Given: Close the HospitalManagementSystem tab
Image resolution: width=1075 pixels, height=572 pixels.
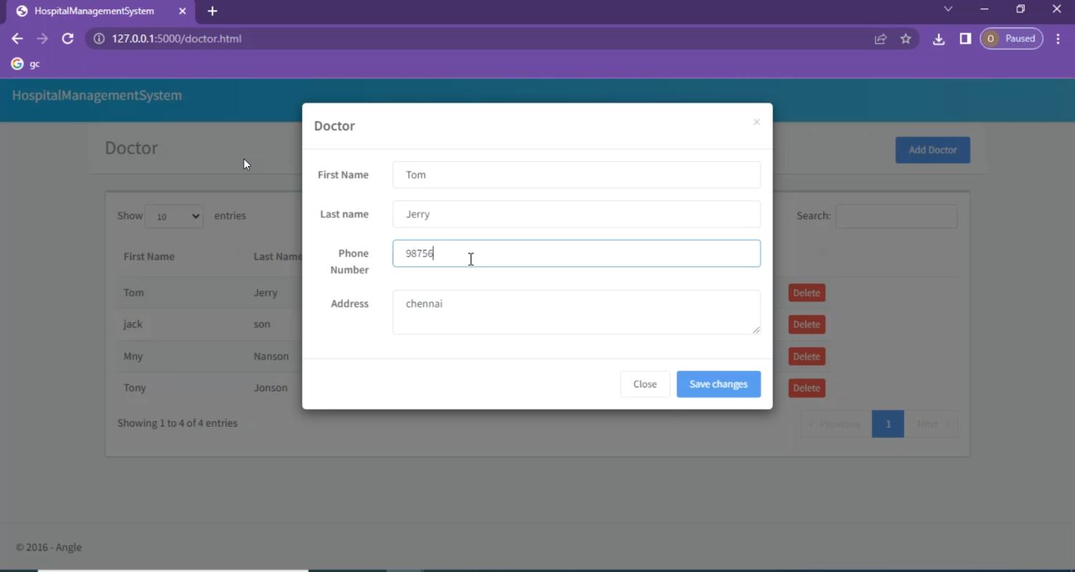Looking at the screenshot, I should [x=182, y=11].
